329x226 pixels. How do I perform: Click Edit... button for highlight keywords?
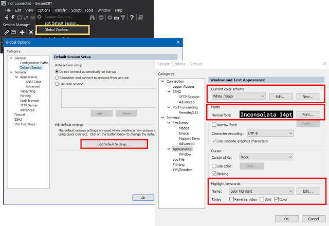pos(308,191)
